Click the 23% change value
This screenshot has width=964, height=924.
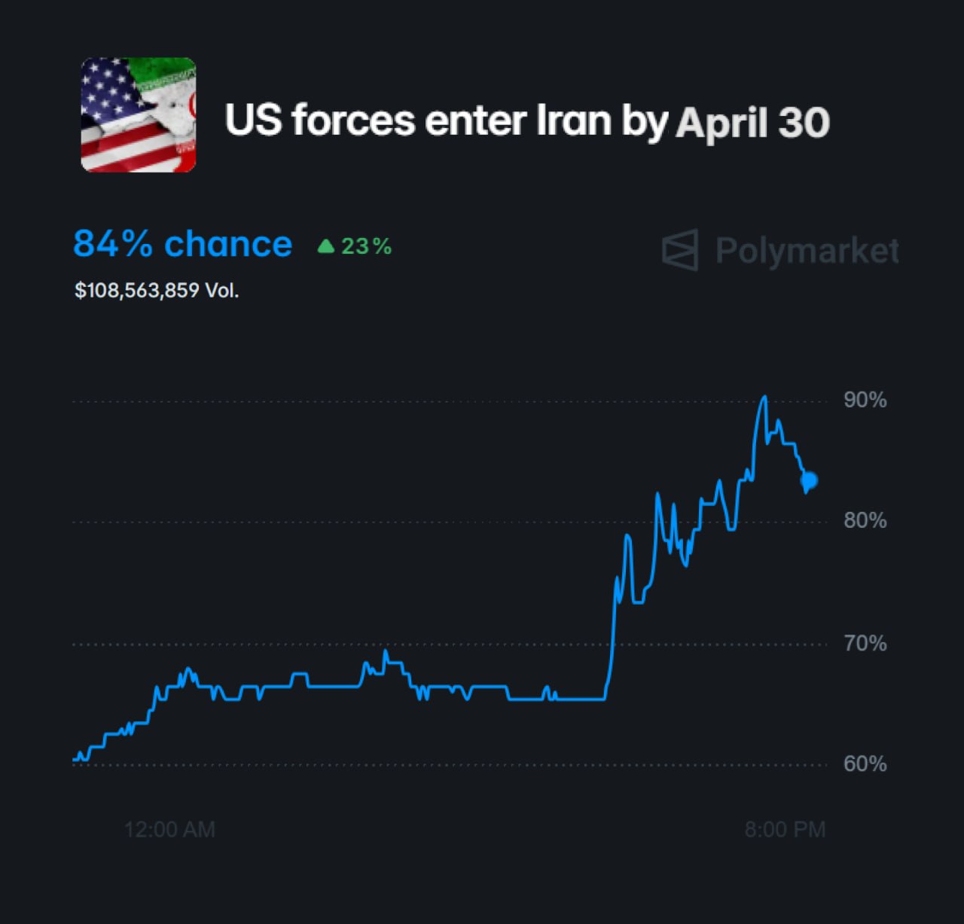pos(367,246)
